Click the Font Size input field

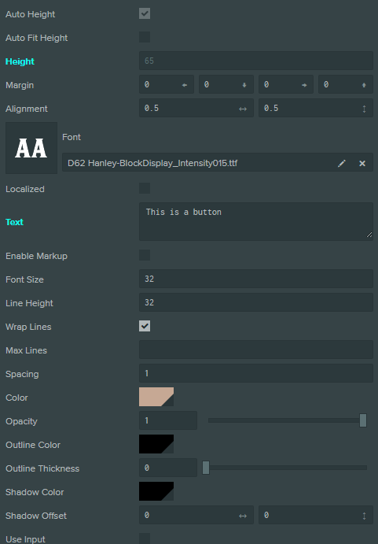tap(256, 279)
